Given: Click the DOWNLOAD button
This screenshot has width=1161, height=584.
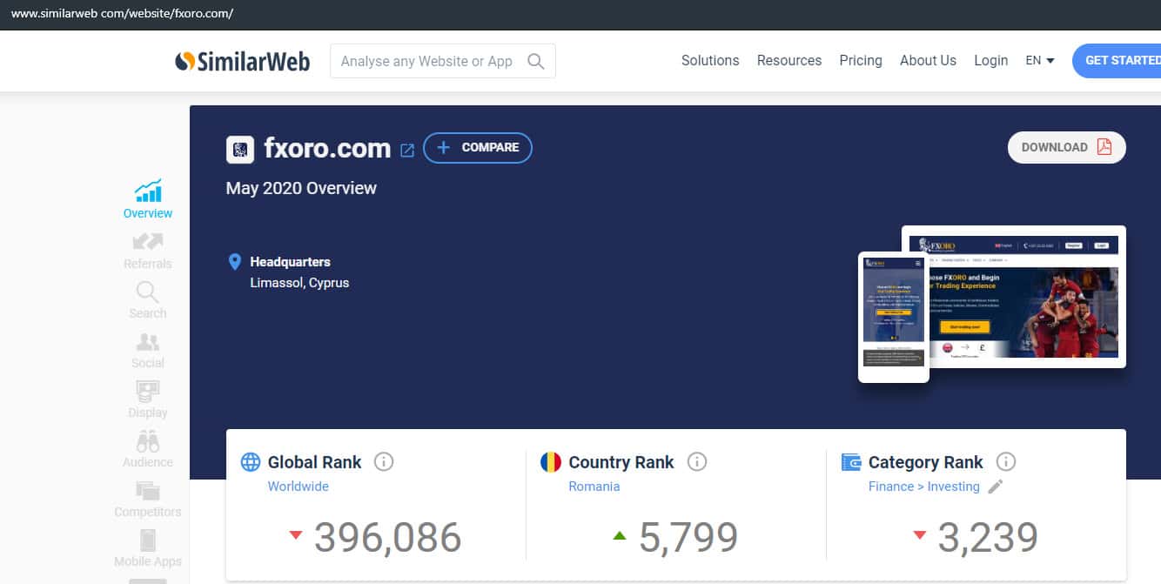Looking at the screenshot, I should 1067,147.
